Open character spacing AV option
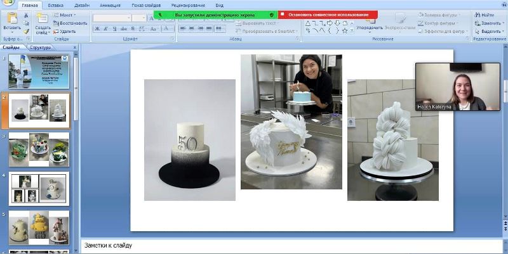Viewport: 508px width, 254px height. click(x=142, y=29)
